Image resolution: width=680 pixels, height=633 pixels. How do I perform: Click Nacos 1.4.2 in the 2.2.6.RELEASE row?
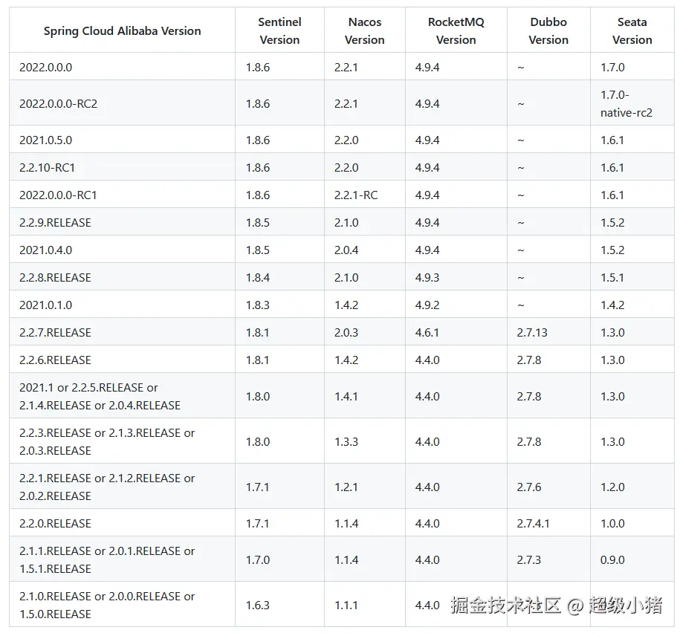[346, 360]
